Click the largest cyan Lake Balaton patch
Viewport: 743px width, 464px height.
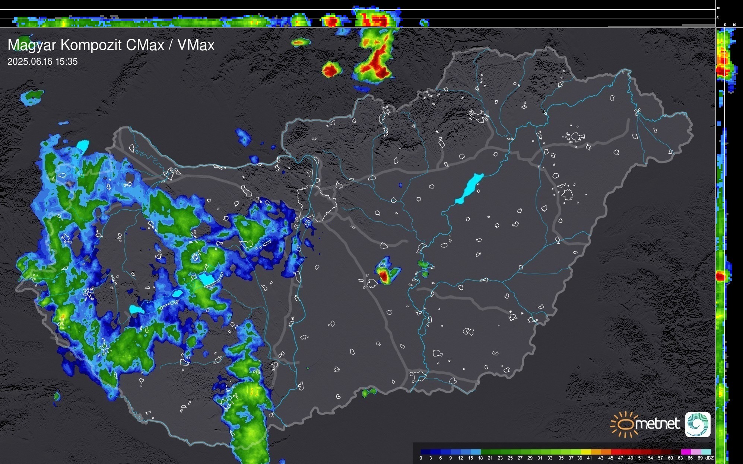pyautogui.click(x=207, y=279)
